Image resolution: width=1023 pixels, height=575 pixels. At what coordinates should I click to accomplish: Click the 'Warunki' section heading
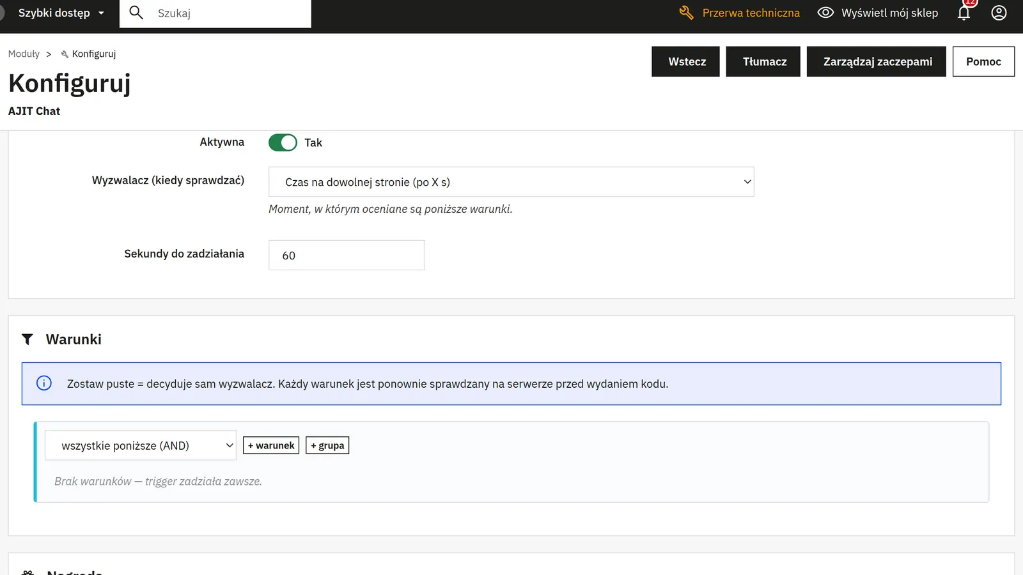pos(74,339)
